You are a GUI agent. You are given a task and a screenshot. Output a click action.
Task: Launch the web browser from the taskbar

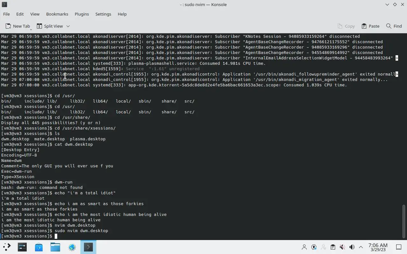point(72,247)
